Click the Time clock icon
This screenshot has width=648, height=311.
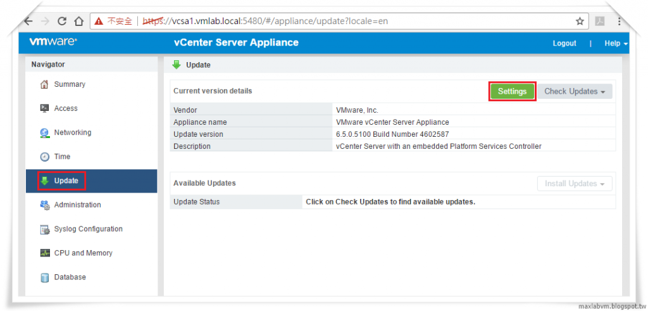[44, 156]
